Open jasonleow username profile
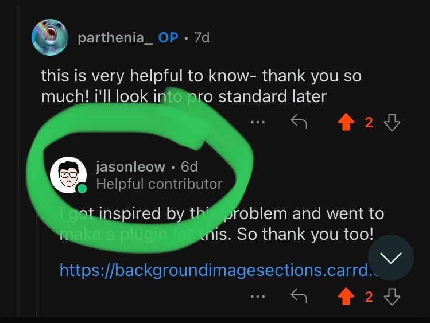 (130, 166)
